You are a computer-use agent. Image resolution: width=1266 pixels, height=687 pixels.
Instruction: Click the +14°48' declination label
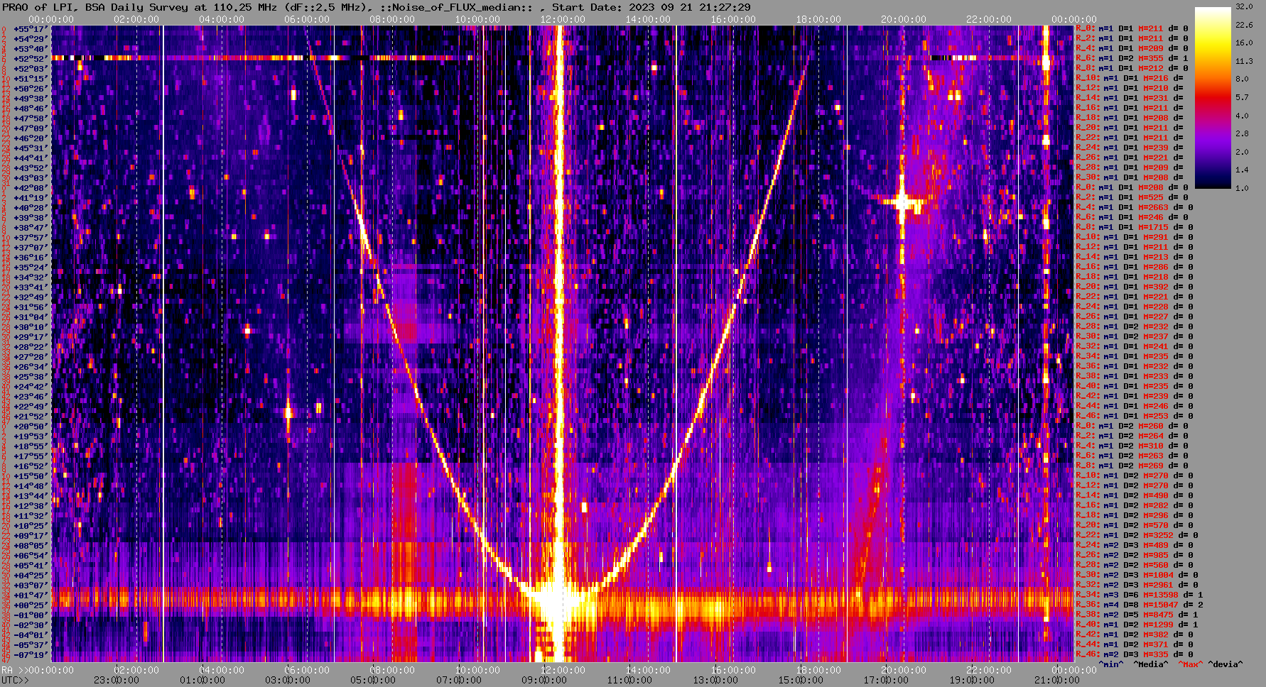point(30,486)
